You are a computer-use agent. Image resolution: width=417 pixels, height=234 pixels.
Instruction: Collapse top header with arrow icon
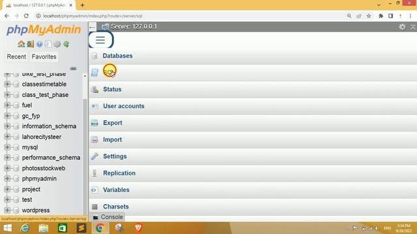pos(413,27)
